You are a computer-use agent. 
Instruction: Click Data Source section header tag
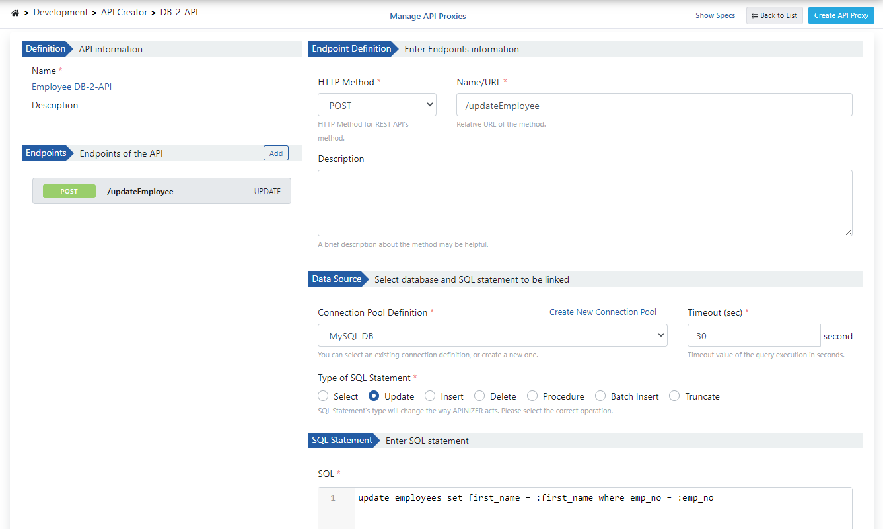click(337, 279)
